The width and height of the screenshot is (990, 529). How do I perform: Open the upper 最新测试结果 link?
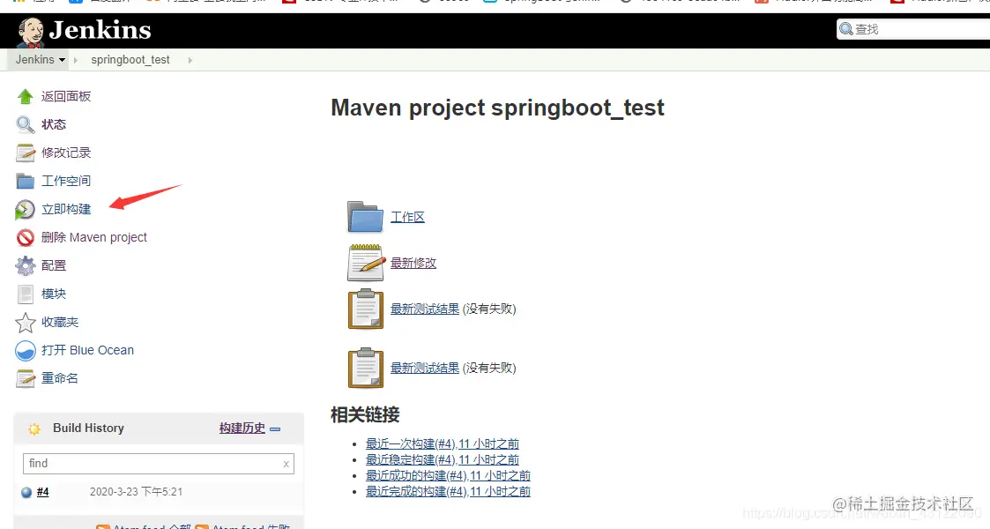[424, 309]
